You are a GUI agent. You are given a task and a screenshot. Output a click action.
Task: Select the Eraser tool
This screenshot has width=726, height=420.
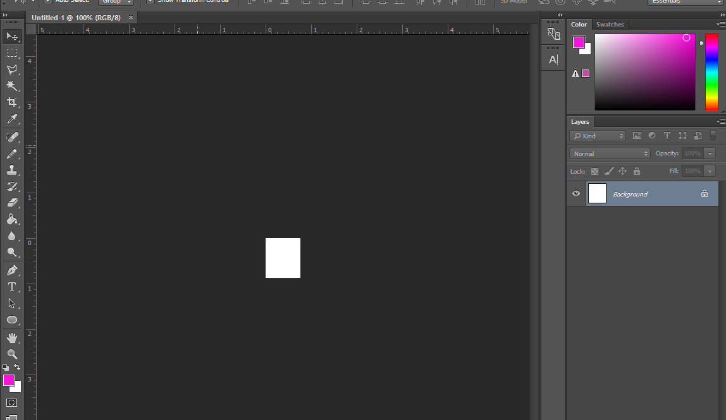(12, 203)
